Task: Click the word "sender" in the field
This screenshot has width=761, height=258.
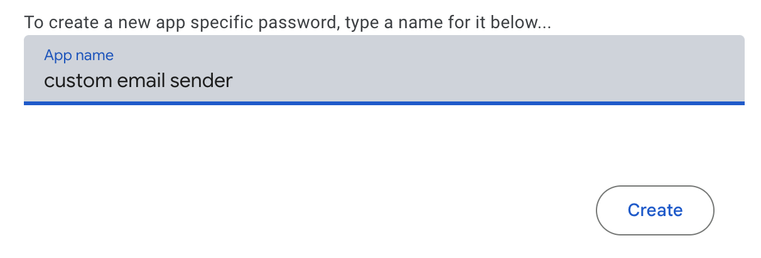Action: [x=206, y=81]
